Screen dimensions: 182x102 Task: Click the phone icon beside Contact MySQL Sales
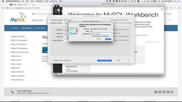(13, 92)
